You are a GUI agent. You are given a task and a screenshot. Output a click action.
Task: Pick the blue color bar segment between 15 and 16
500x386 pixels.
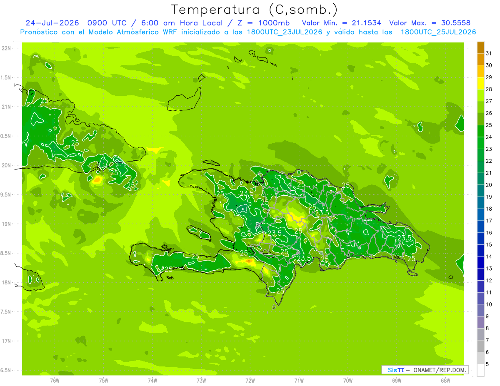click(x=480, y=239)
